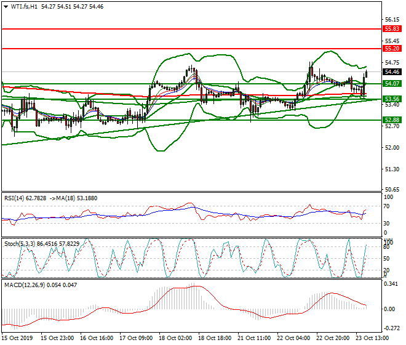Click the RSI 30 level label
The width and height of the screenshot is (406, 345).
(386, 223)
